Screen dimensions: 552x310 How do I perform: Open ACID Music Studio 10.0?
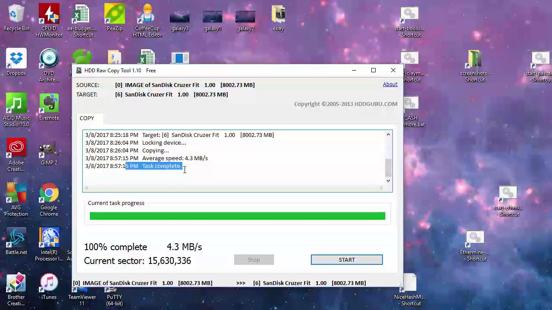click(16, 110)
